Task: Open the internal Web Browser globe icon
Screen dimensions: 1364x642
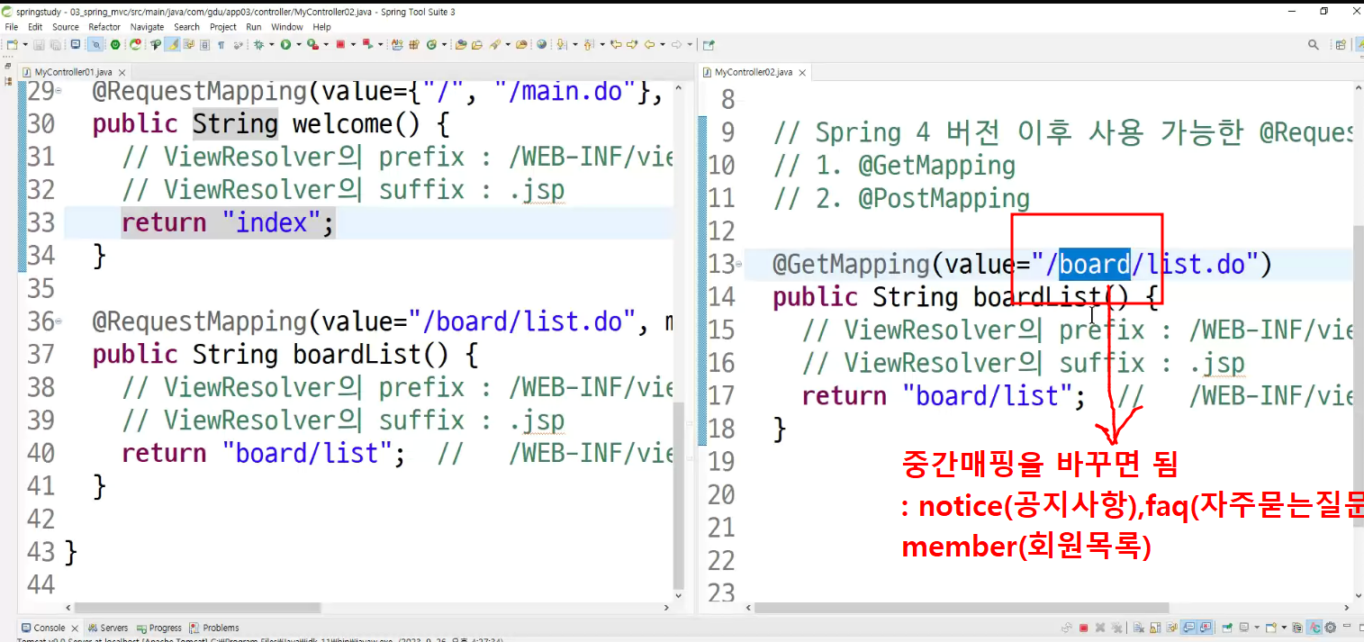Action: click(541, 44)
